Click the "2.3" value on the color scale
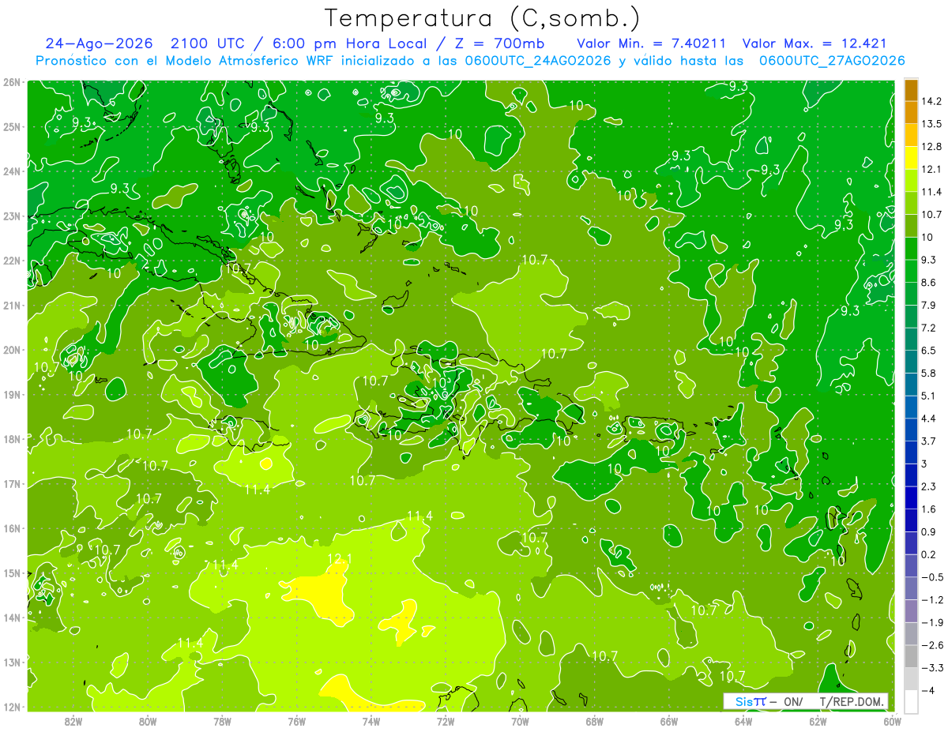 point(928,486)
